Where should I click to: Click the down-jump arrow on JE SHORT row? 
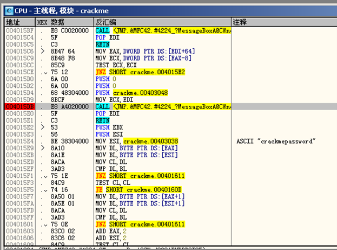click(x=44, y=190)
